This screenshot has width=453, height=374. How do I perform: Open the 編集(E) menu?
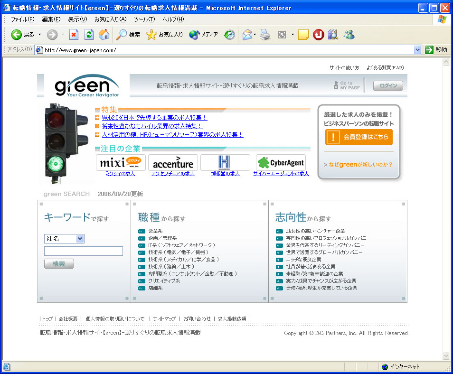pyautogui.click(x=51, y=19)
